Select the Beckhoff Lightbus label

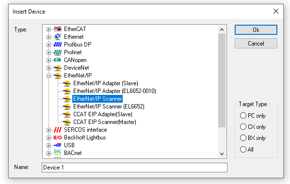point(85,138)
